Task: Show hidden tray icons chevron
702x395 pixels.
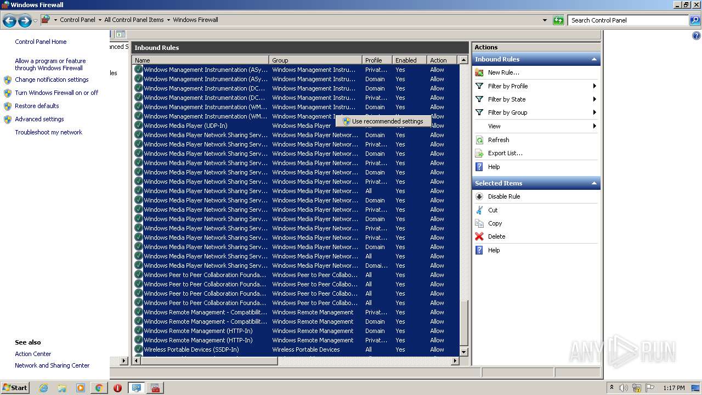Action: point(612,387)
